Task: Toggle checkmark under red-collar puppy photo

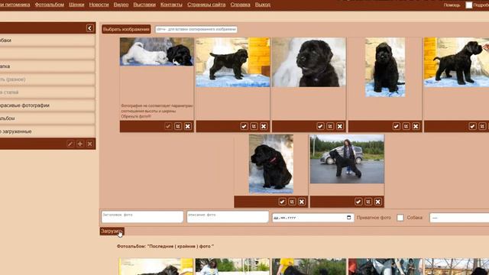Action: coord(282,202)
